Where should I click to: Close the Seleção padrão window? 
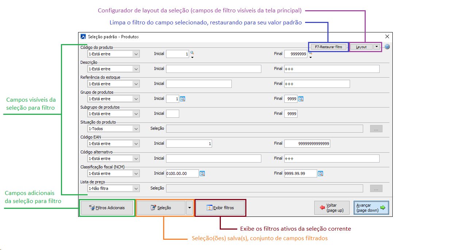(387, 36)
